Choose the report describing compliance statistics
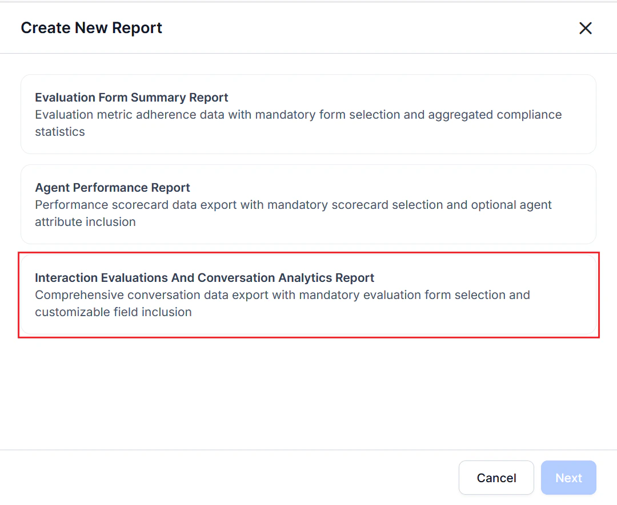Image resolution: width=617 pixels, height=505 pixels. point(308,114)
